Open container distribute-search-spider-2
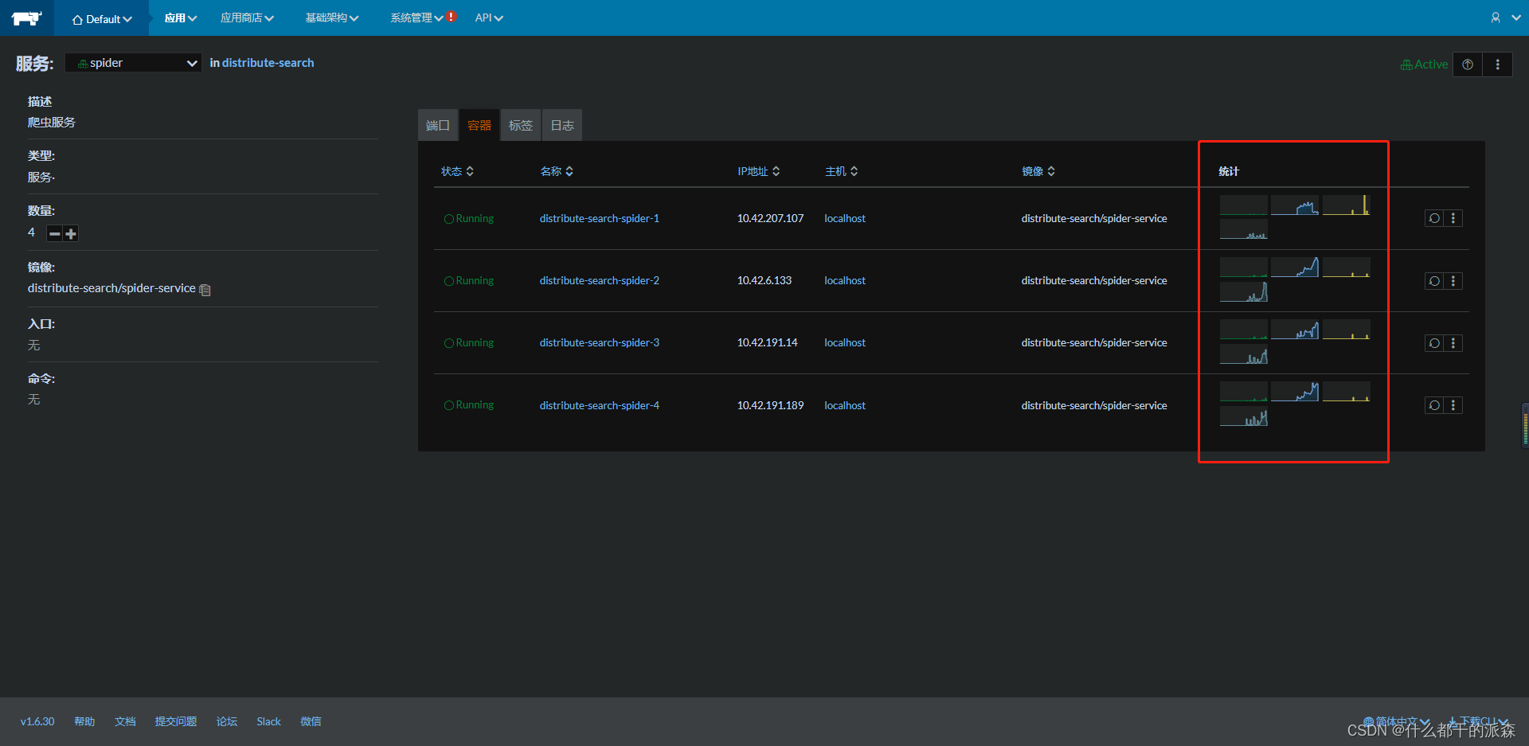 point(600,280)
